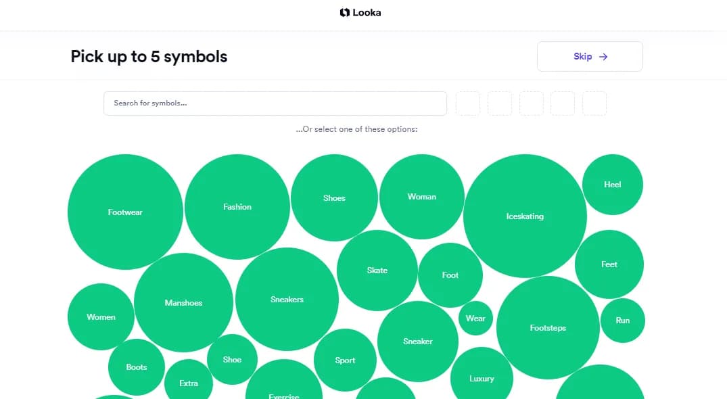The height and width of the screenshot is (399, 727).
Task: Select the Sport symbol bubble
Action: click(x=345, y=360)
